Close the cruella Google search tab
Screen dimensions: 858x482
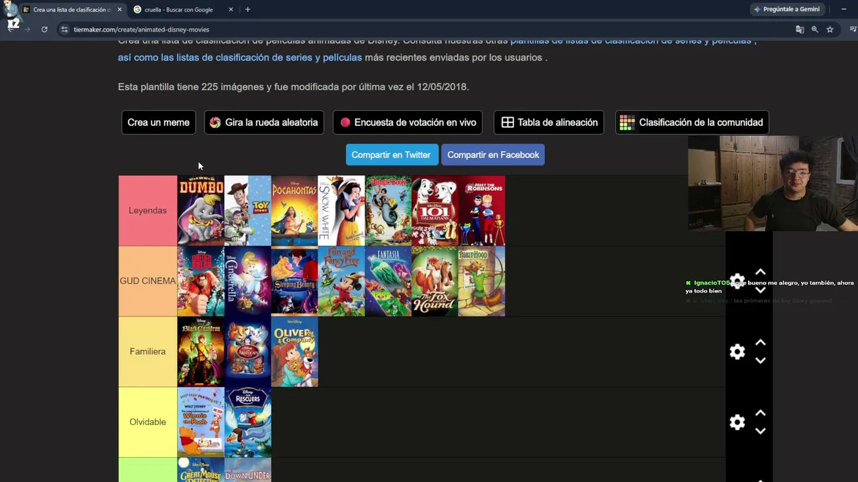(x=231, y=9)
